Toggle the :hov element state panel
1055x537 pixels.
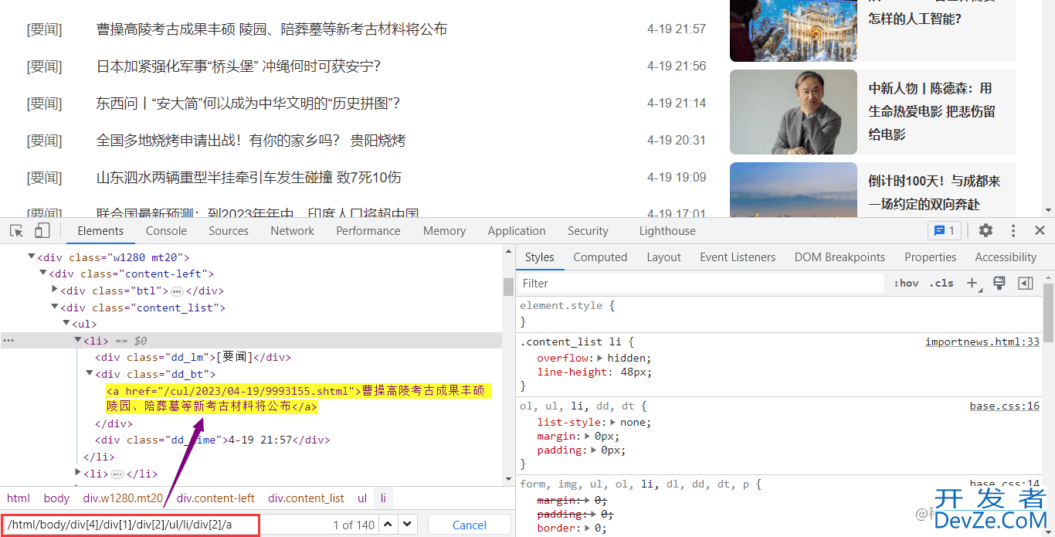(x=906, y=284)
